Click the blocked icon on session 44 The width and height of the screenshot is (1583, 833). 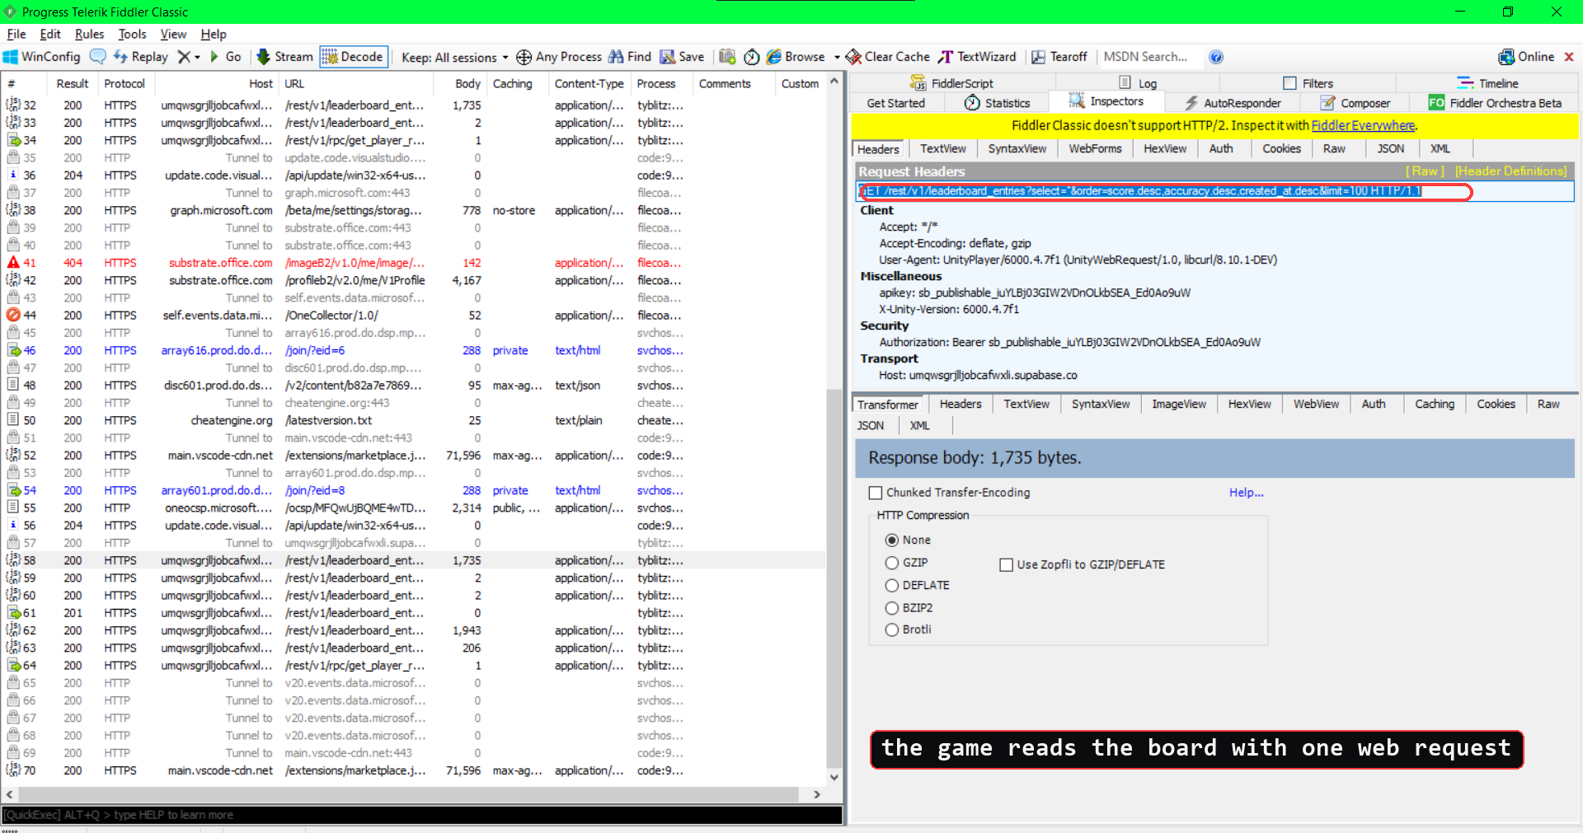coord(13,315)
